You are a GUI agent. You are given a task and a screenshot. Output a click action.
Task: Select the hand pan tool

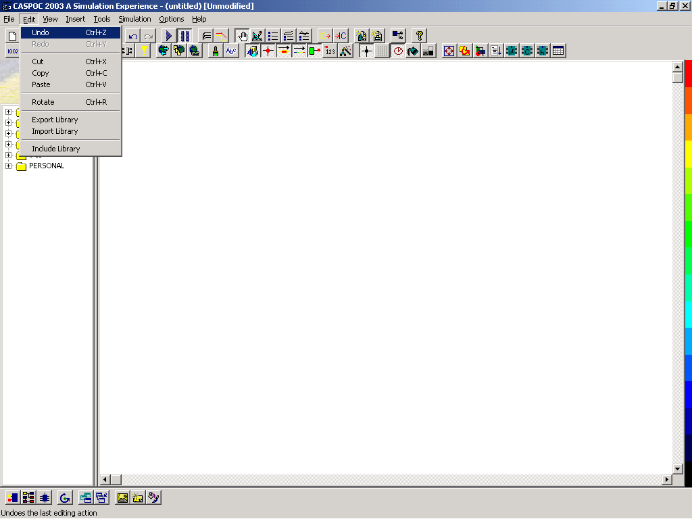coord(243,36)
